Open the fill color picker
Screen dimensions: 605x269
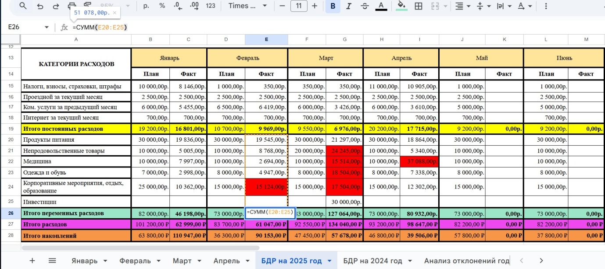click(401, 6)
